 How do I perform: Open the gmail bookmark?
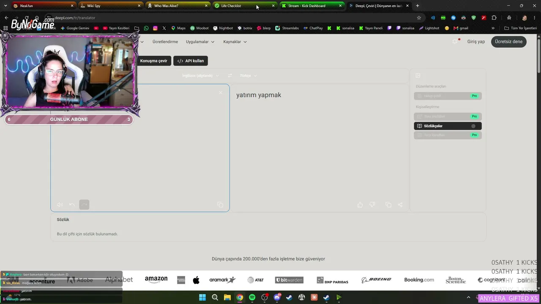point(461,28)
